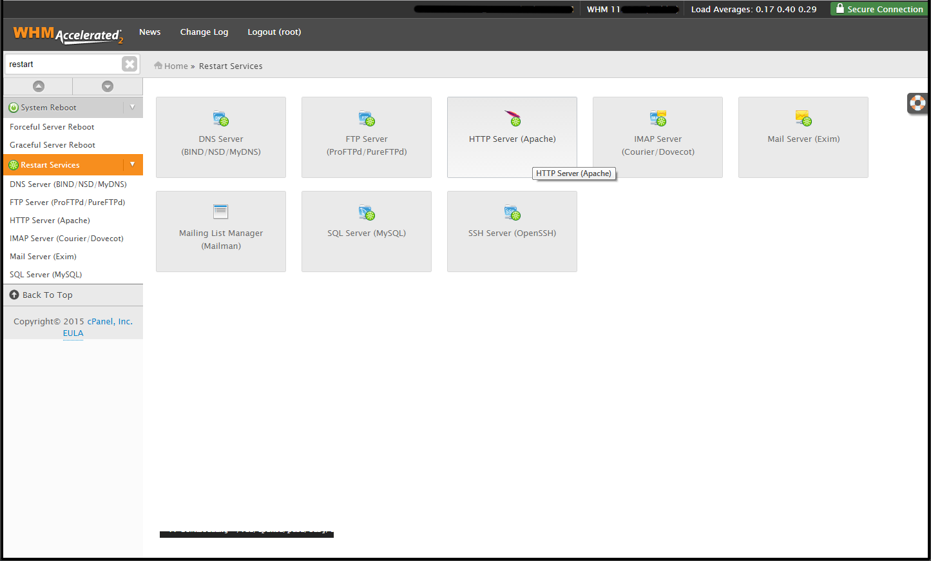Select SQL Server (MySQL) in sidebar
The image size is (931, 561).
pos(46,275)
